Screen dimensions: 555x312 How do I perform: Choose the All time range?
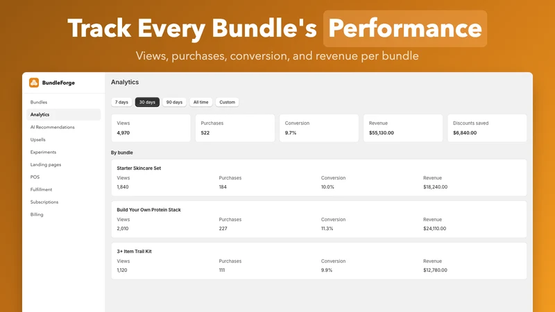pyautogui.click(x=200, y=102)
